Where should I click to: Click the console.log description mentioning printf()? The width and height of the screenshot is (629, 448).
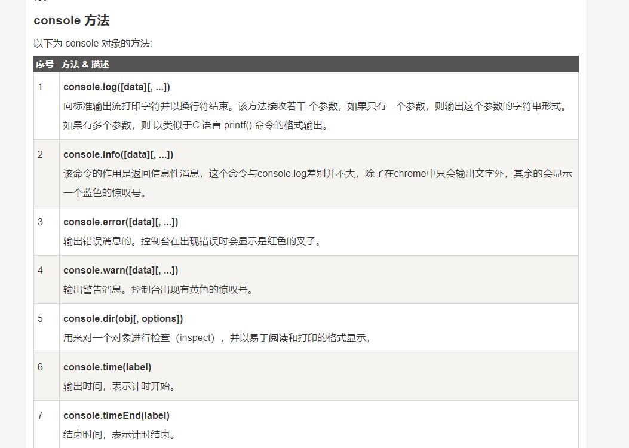pos(196,125)
